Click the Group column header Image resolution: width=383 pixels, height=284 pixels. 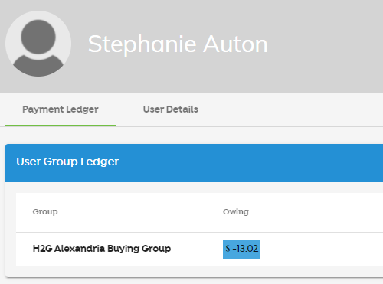(45, 211)
